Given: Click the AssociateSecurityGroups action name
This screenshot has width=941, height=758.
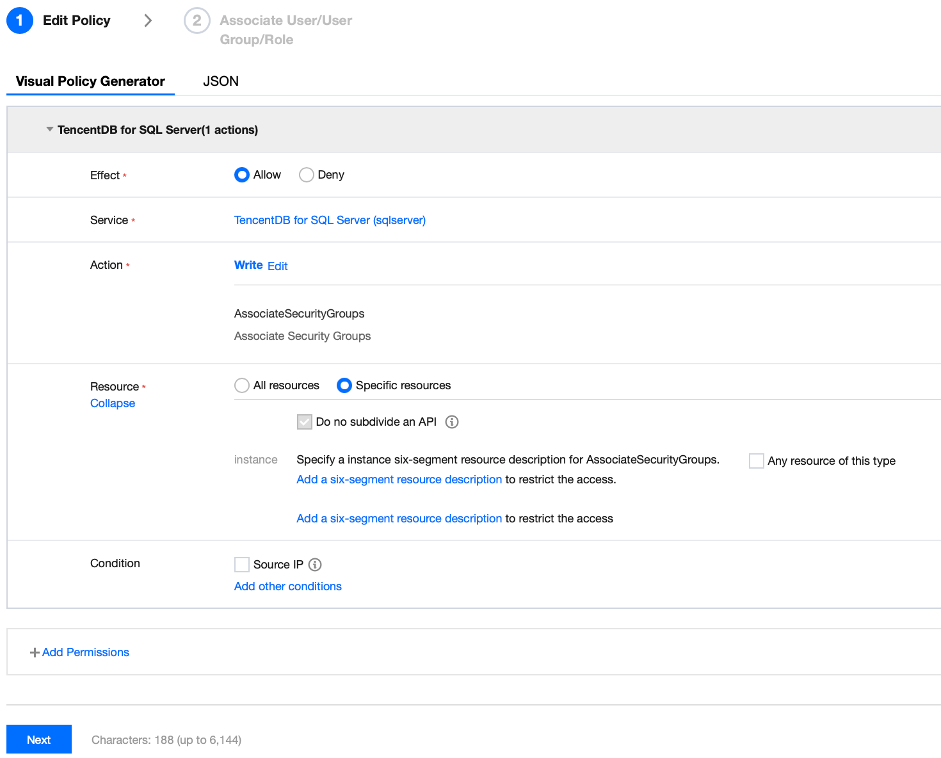Looking at the screenshot, I should coord(300,314).
